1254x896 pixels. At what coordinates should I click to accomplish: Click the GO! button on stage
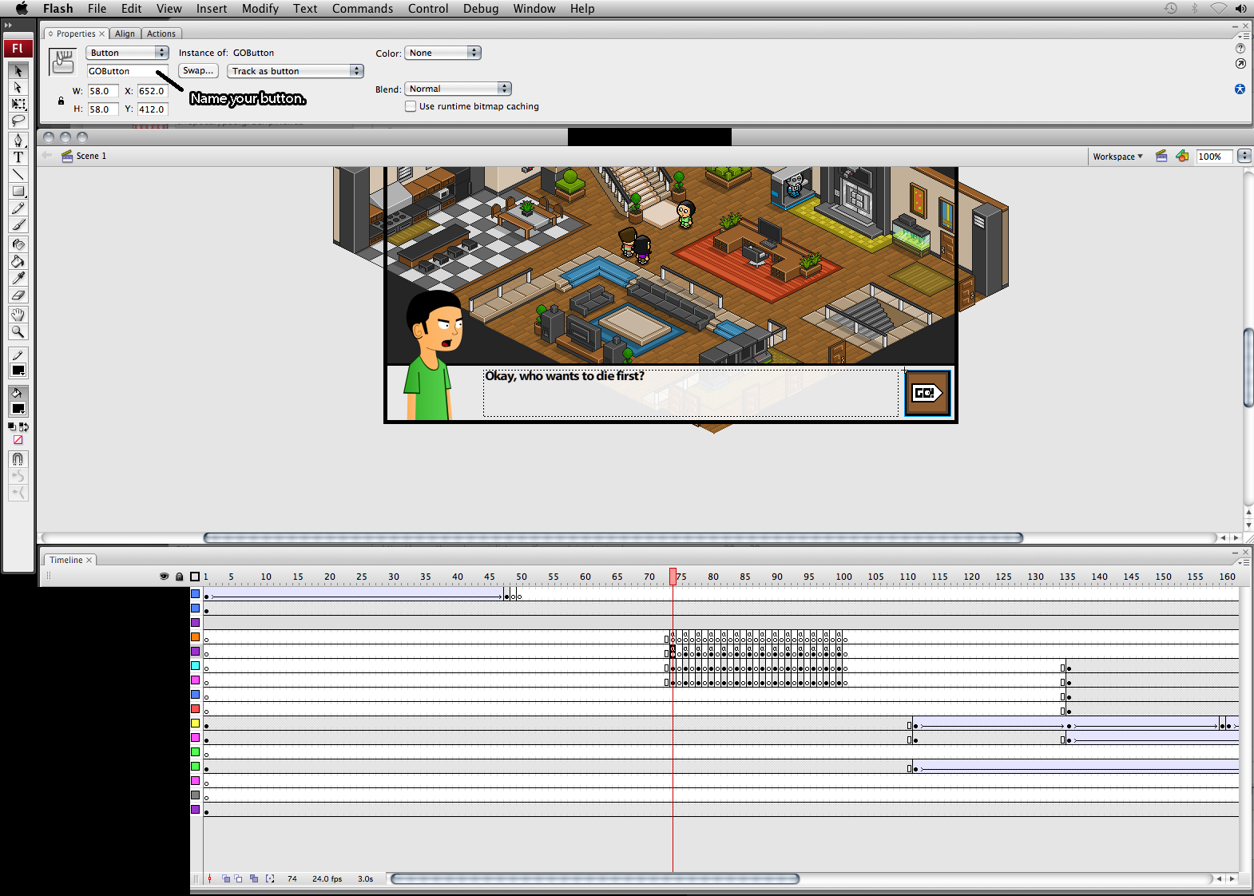[927, 393]
